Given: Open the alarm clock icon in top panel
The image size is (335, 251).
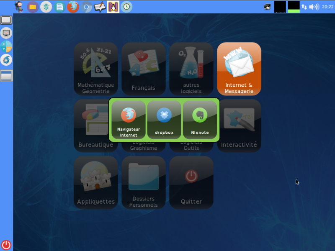Looking at the screenshot, I should [x=126, y=7].
